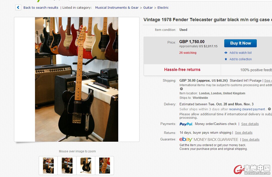This screenshot has height=177, width=272.
Task: Open the Electric breadcrumb category
Action: pyautogui.click(x=163, y=8)
